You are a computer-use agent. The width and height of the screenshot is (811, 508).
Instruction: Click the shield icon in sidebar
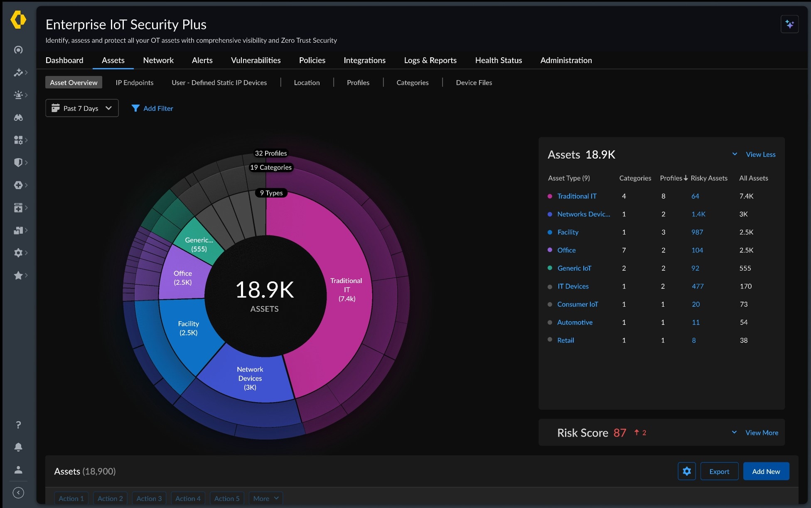(18, 162)
